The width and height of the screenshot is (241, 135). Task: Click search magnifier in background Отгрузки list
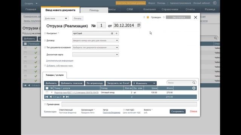(215, 38)
